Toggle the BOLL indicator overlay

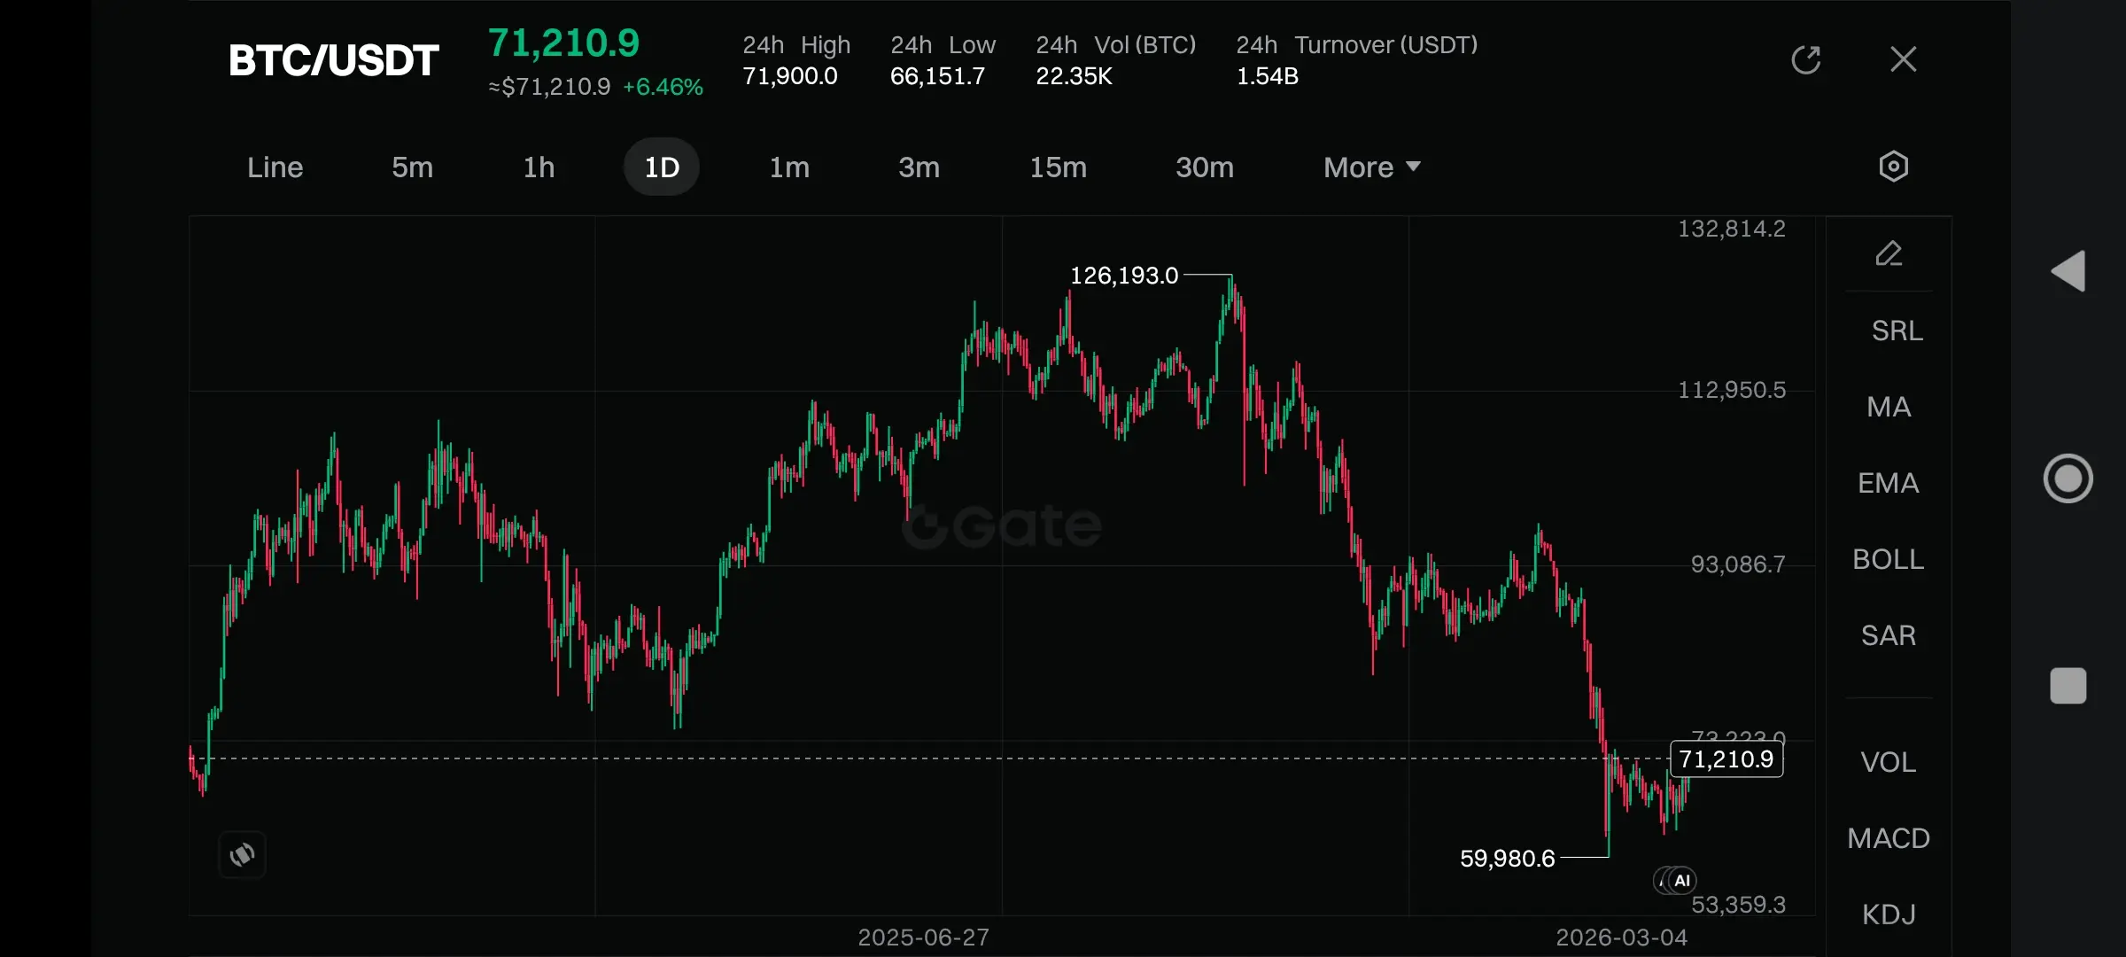pos(1889,559)
